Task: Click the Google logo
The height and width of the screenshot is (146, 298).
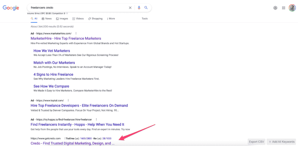Action: coord(11,8)
